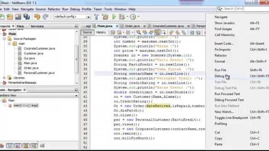The height and width of the screenshot is (151, 269).
Task: Run the project with green play icon
Action: pos(114,17)
